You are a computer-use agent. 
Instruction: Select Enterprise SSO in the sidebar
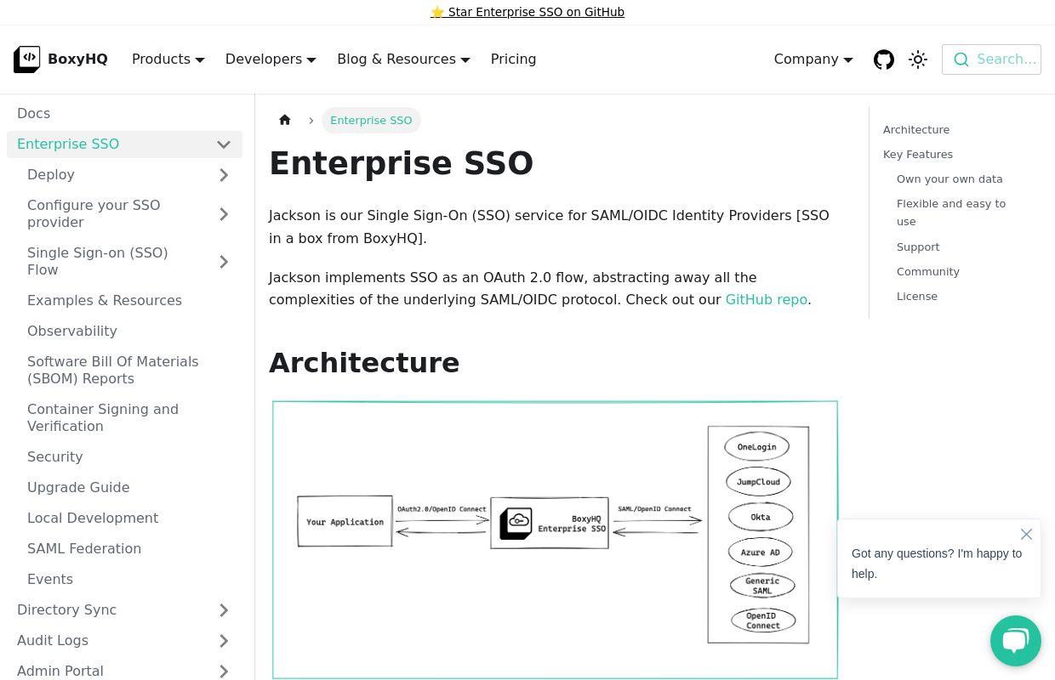(x=68, y=144)
